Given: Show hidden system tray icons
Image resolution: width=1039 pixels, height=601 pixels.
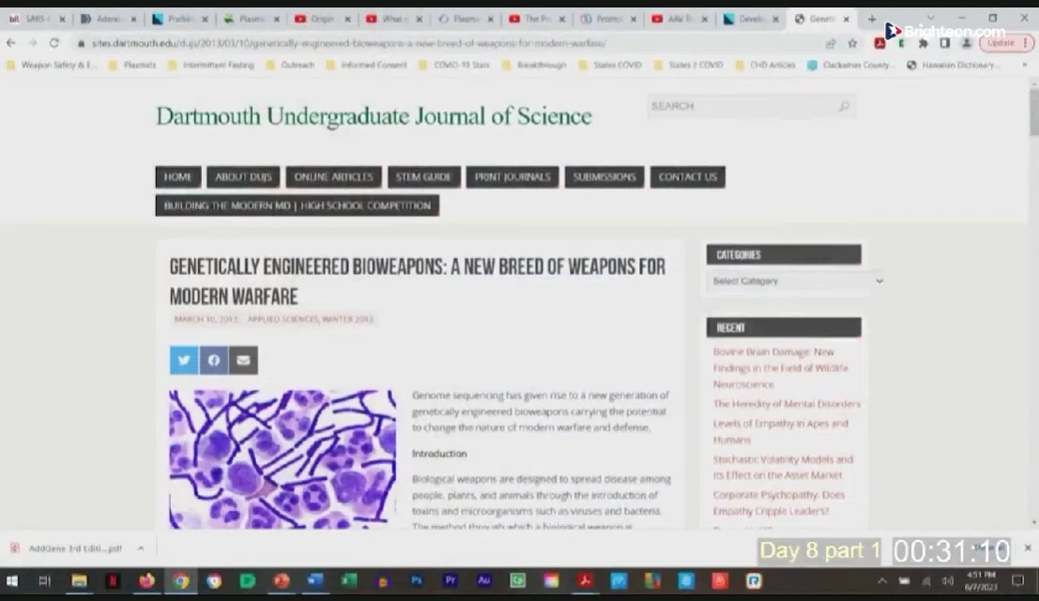Looking at the screenshot, I should tap(882, 581).
